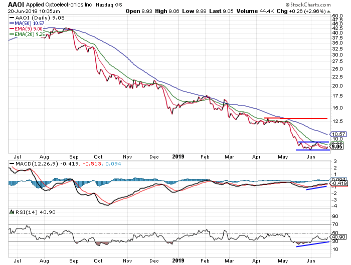Click Nov on the price chart's time axis
Screen dimensions: 351x265
coord(127,156)
